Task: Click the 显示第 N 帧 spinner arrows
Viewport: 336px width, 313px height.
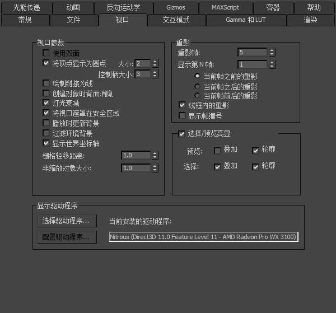Action: (272, 64)
